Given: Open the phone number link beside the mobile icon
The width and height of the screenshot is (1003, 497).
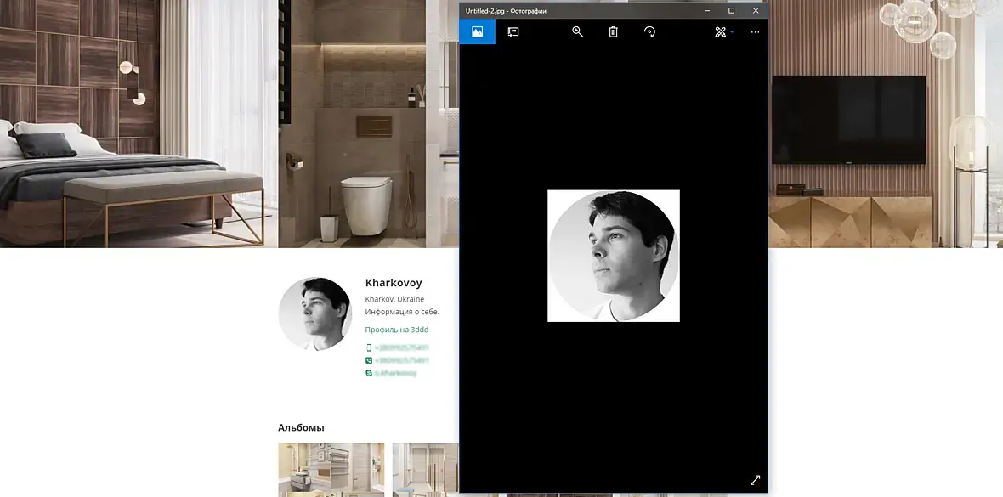Looking at the screenshot, I should pos(402,347).
